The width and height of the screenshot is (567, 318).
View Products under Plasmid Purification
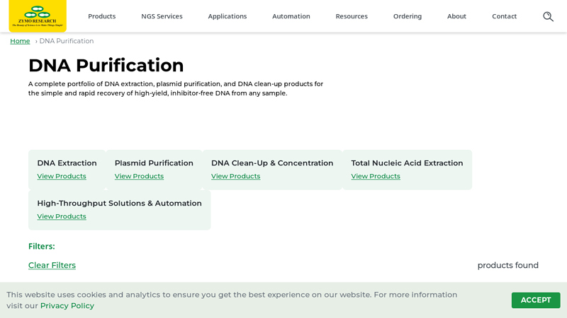[139, 176]
